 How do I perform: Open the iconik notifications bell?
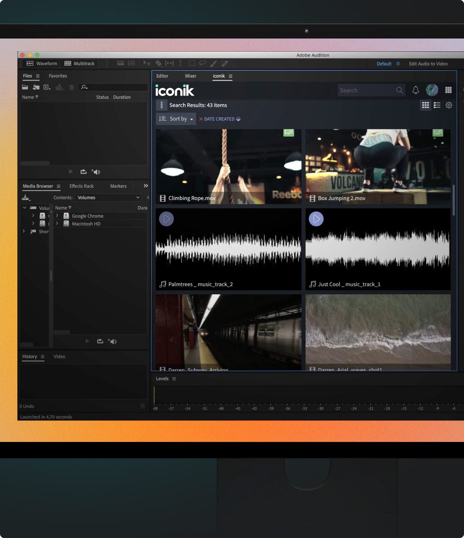[x=415, y=90]
